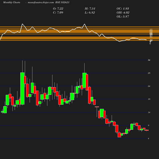Image resolution: width=159 pixels, height=159 pixels.
Task: Click the price axis label 24
Action: 149,86
